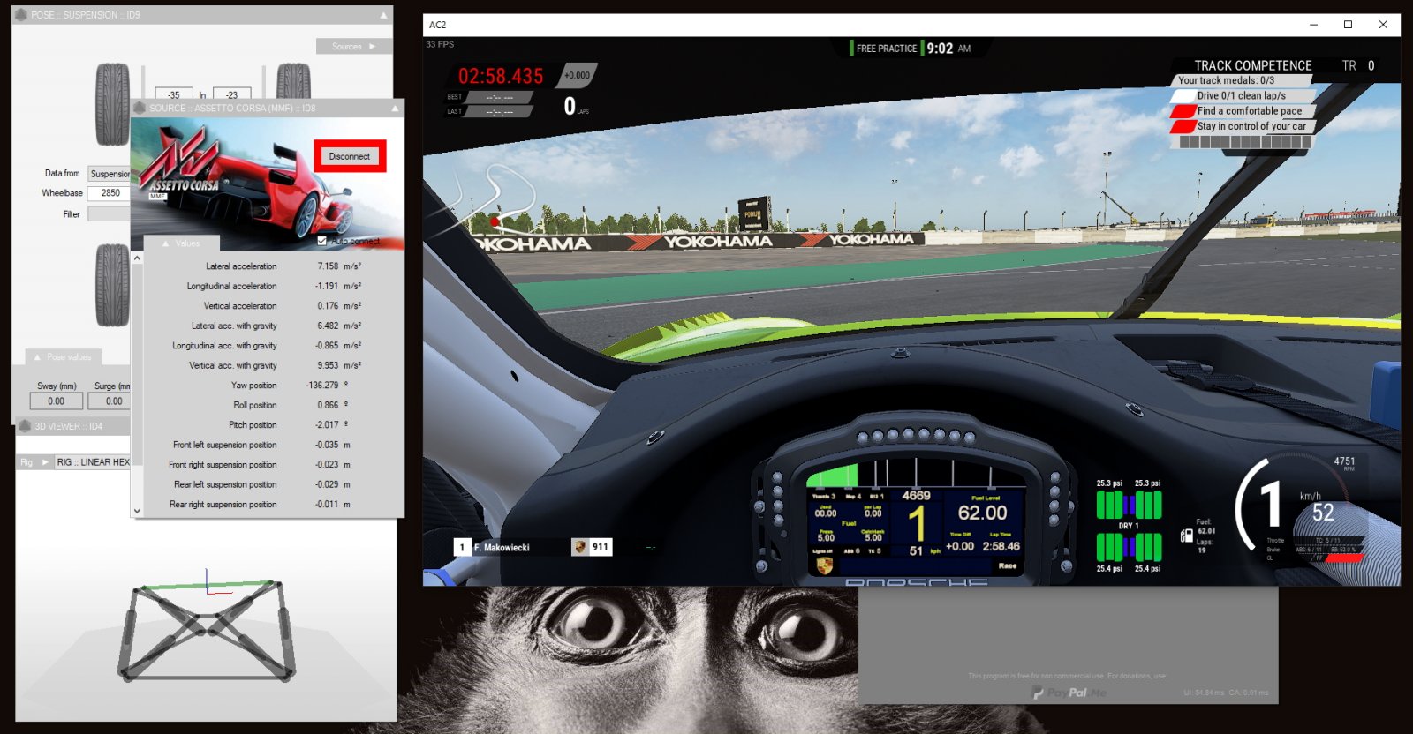Edit the Wheelbase value field
The height and width of the screenshot is (734, 1413).
click(110, 193)
